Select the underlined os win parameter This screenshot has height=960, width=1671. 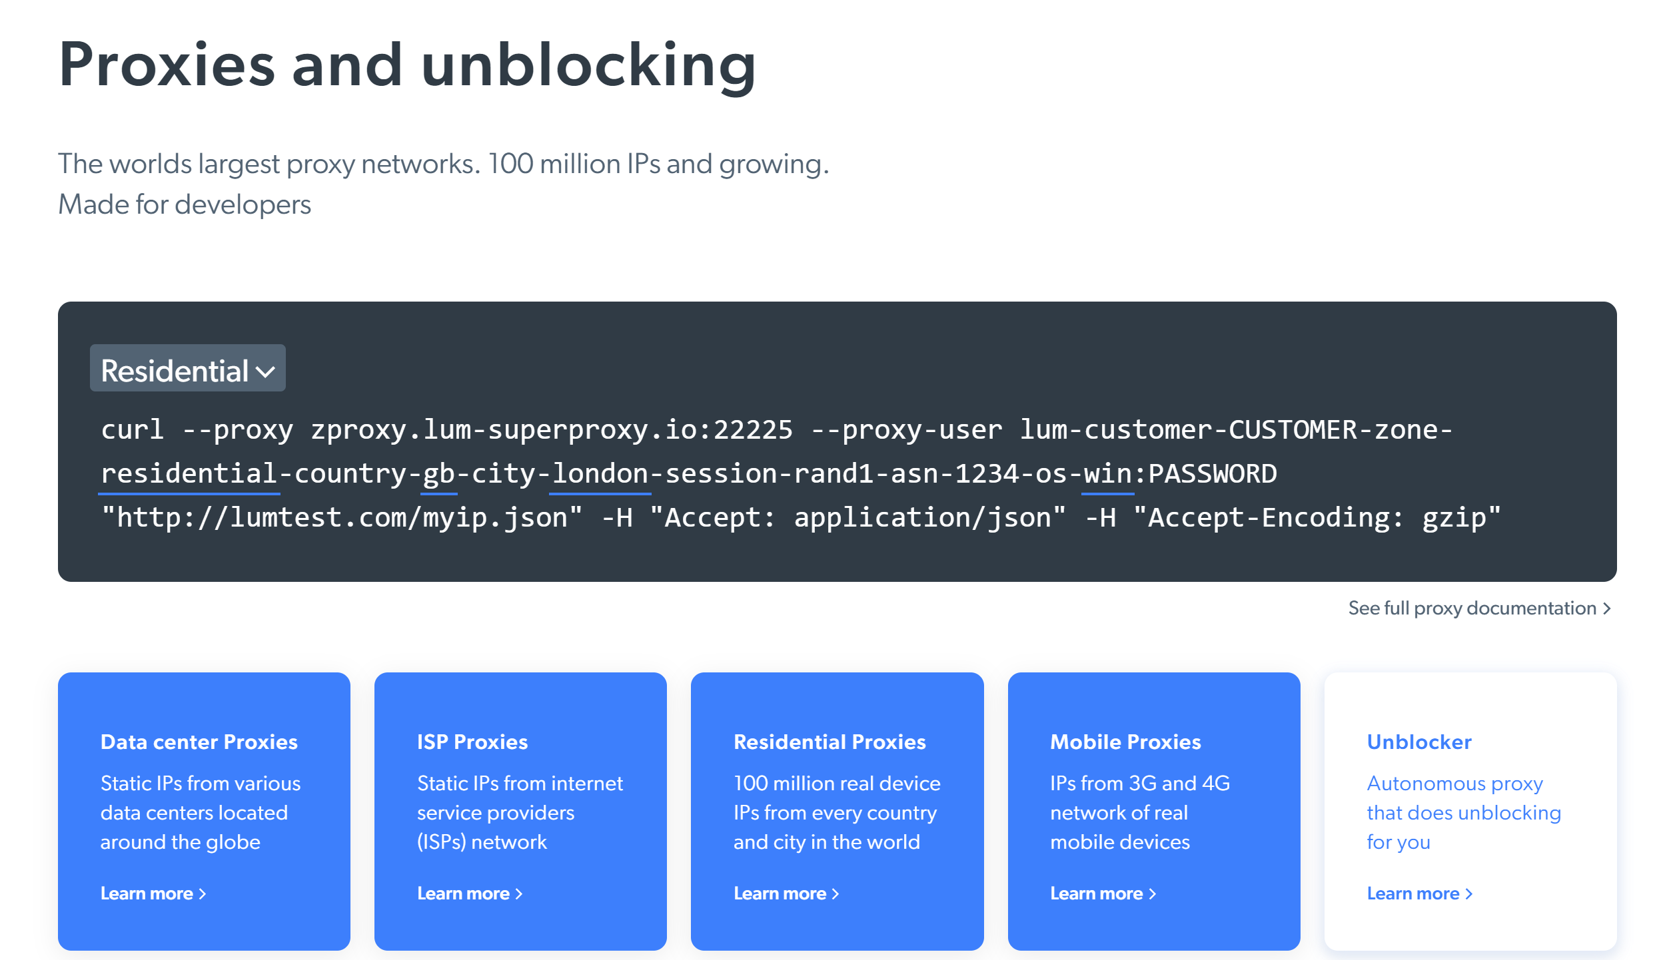pyautogui.click(x=1107, y=473)
